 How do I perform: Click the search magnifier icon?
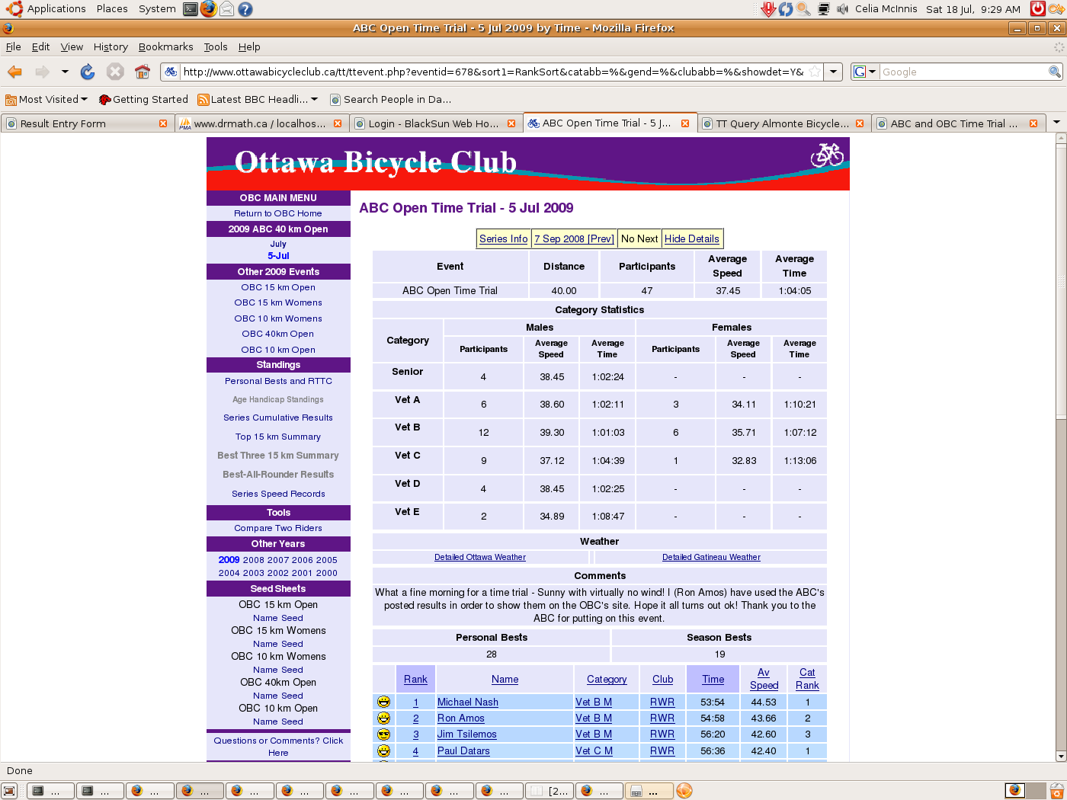click(x=1054, y=72)
